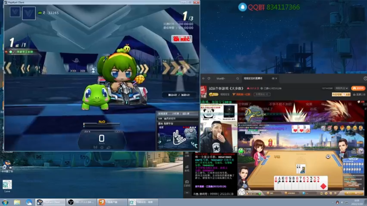Click the clock history icon in the Douyu client tab bar
367x206 pixels.
[365, 78]
